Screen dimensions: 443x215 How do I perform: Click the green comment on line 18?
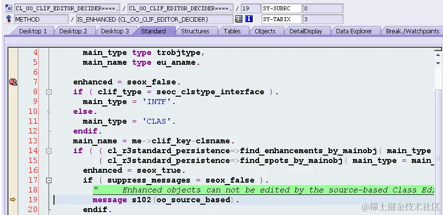[x=263, y=190]
